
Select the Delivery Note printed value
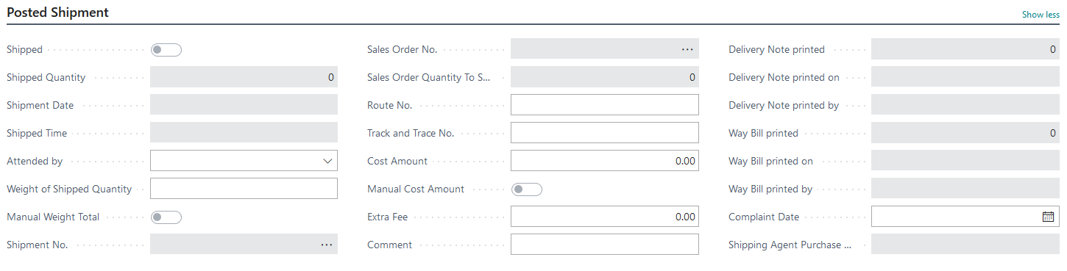pyautogui.click(x=965, y=49)
